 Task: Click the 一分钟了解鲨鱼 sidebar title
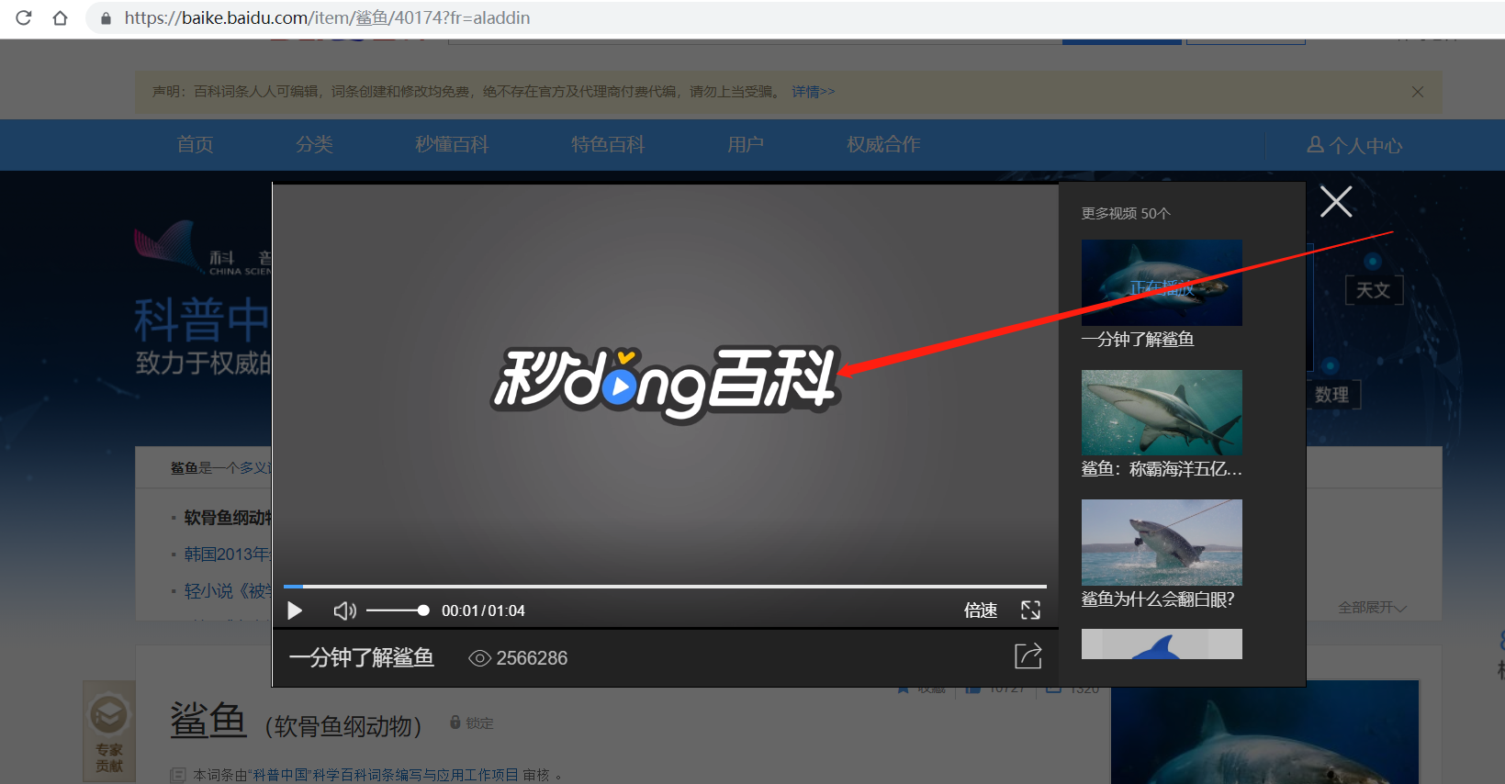pyautogui.click(x=1138, y=340)
